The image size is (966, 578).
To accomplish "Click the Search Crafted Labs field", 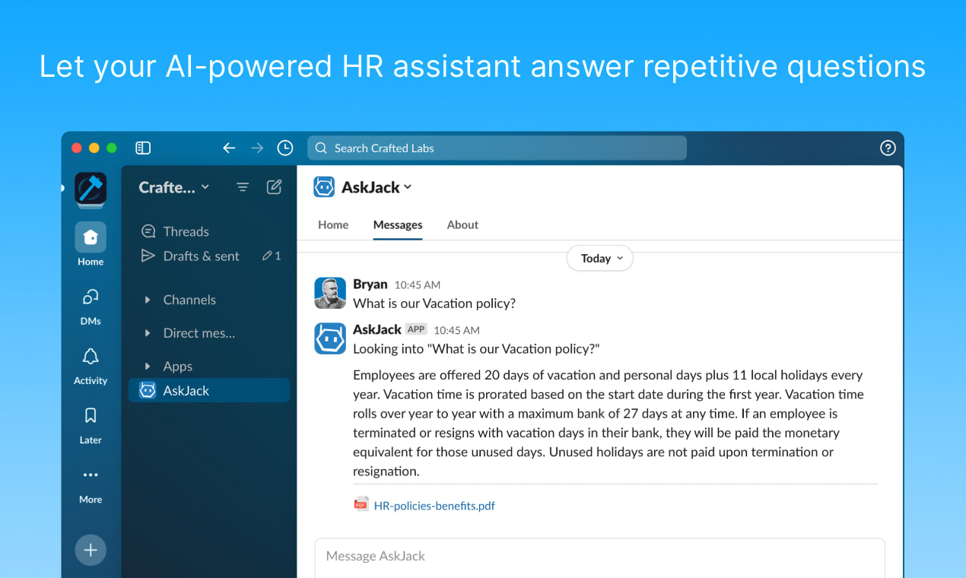I will point(497,148).
